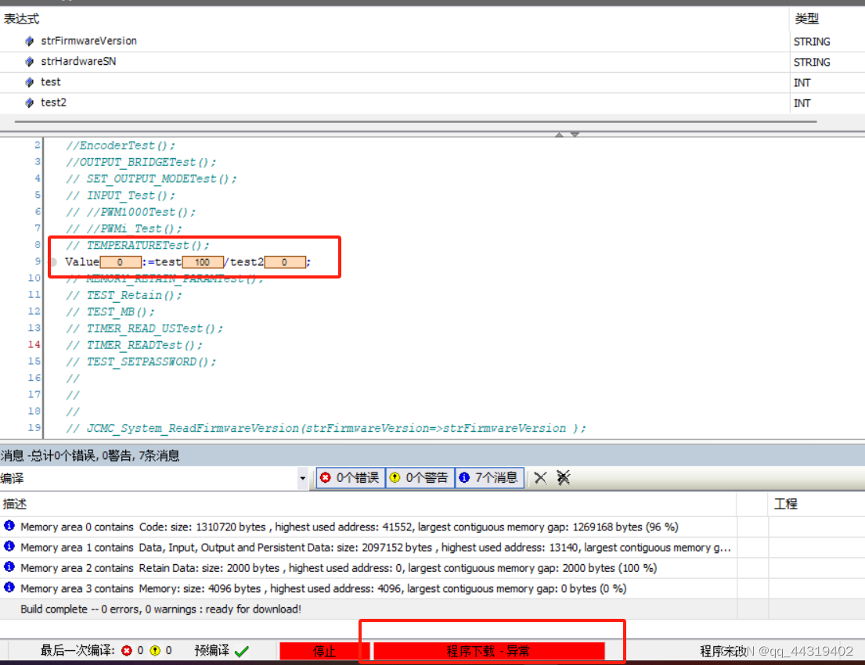Click info icon of Memory area 0
Screen dimensions: 865x665
(9, 526)
